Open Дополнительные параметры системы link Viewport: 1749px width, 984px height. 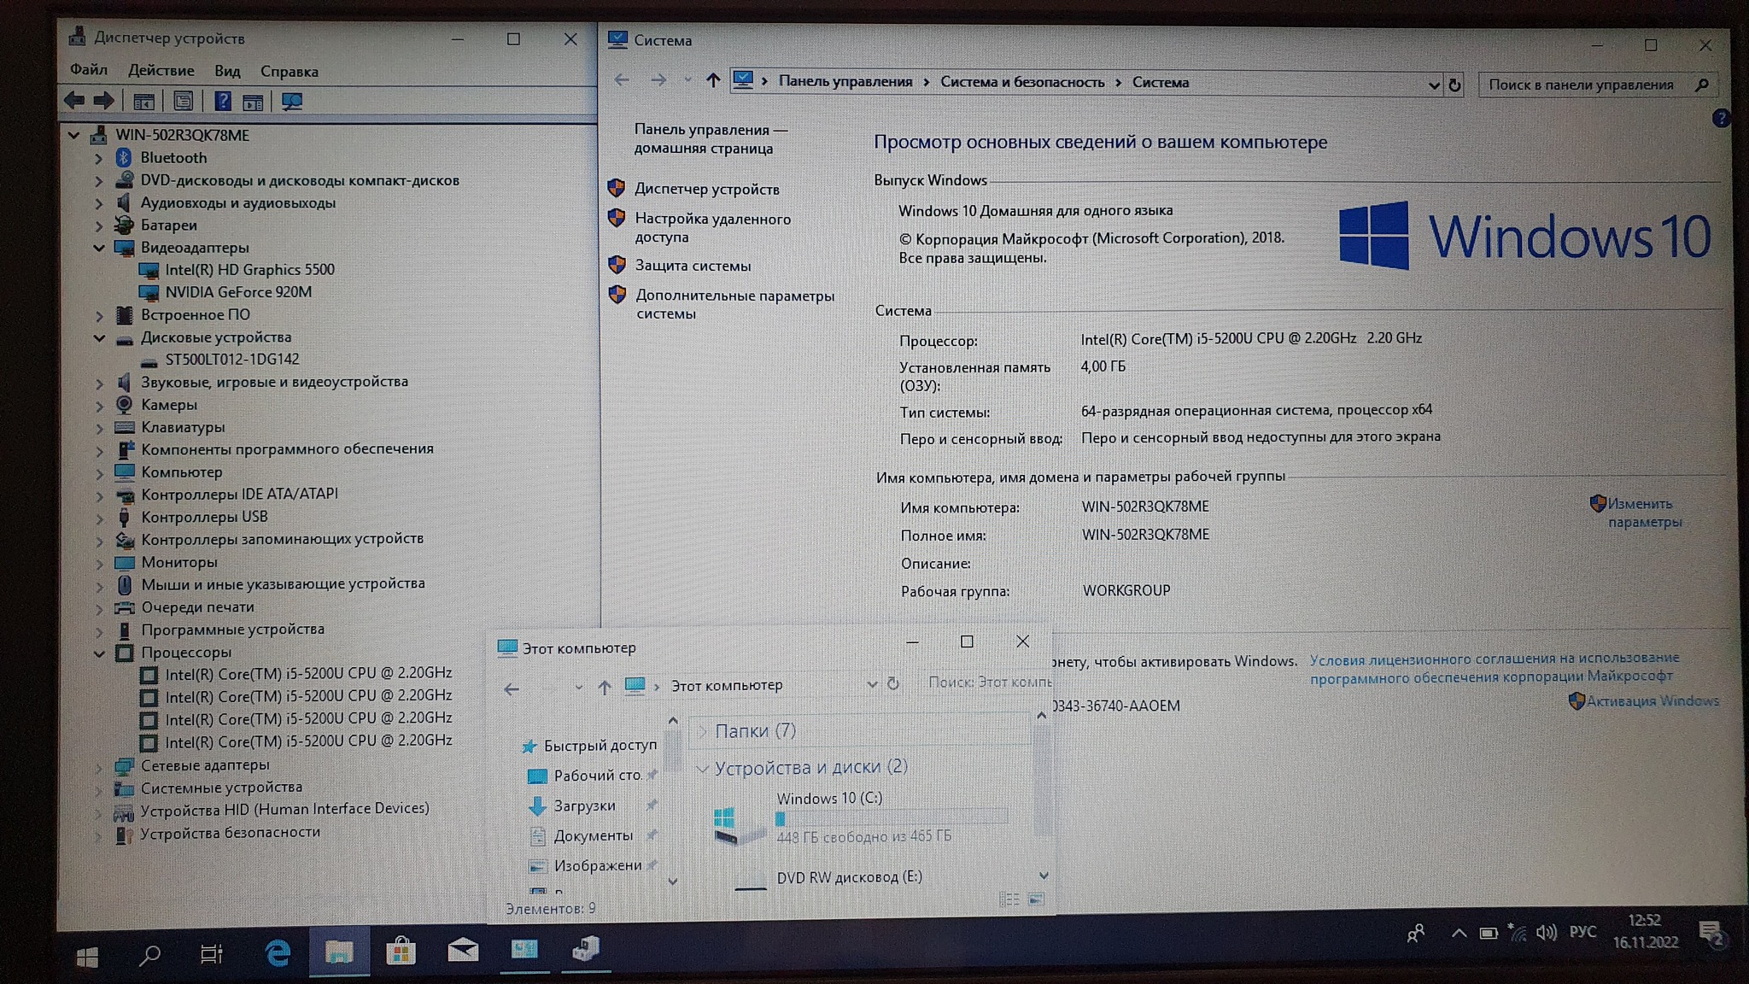[x=734, y=305]
